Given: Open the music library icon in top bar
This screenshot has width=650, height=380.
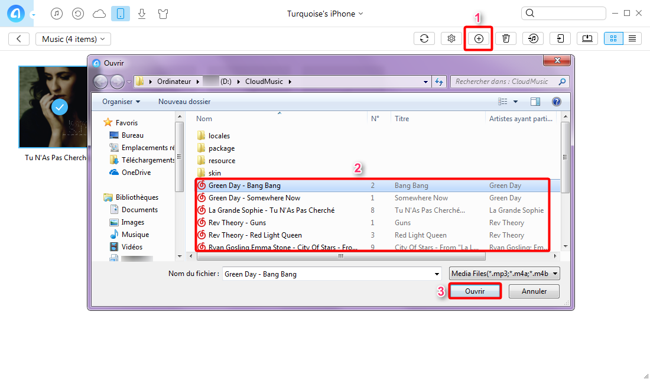Looking at the screenshot, I should (57, 14).
